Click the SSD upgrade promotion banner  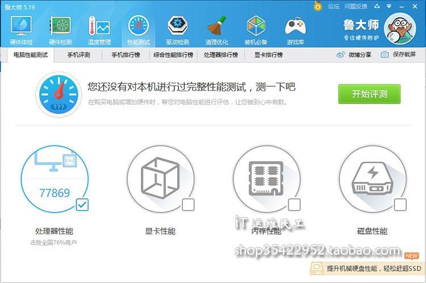pyautogui.click(x=367, y=268)
